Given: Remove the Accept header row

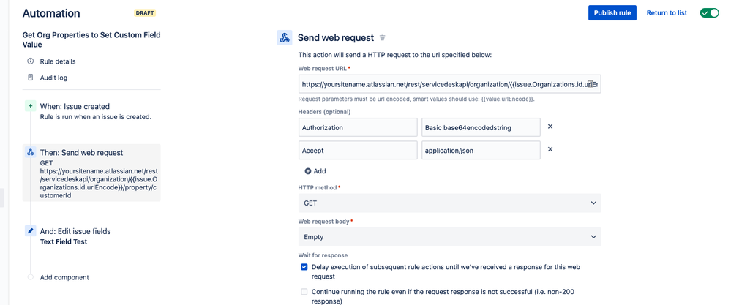Looking at the screenshot, I should pos(550,150).
